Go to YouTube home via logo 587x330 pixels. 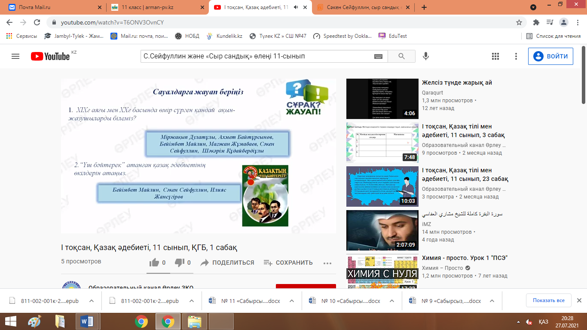(x=50, y=56)
